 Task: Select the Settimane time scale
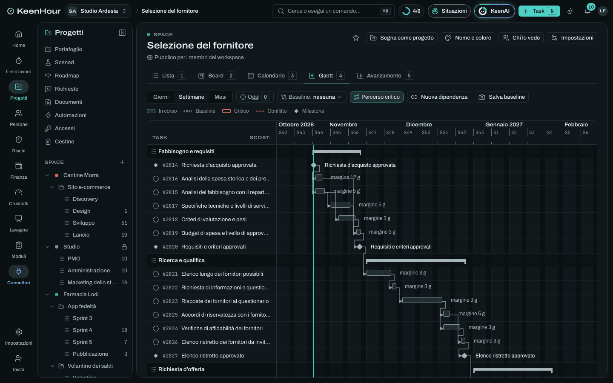pyautogui.click(x=192, y=97)
